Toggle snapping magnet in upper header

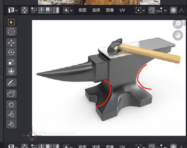[152, 10]
